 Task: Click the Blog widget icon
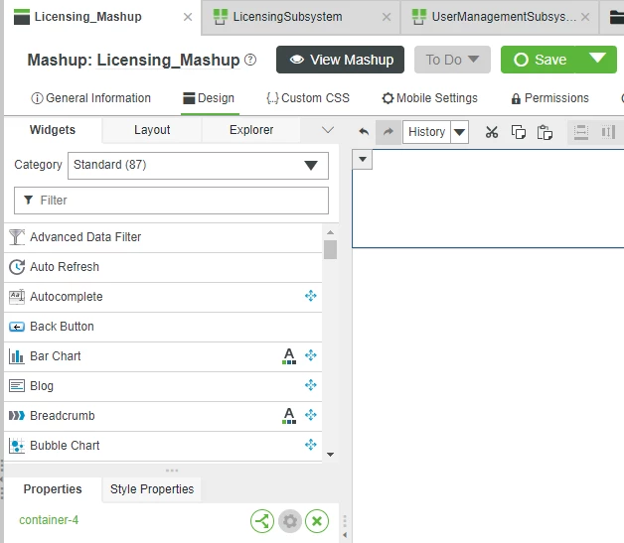click(x=17, y=385)
